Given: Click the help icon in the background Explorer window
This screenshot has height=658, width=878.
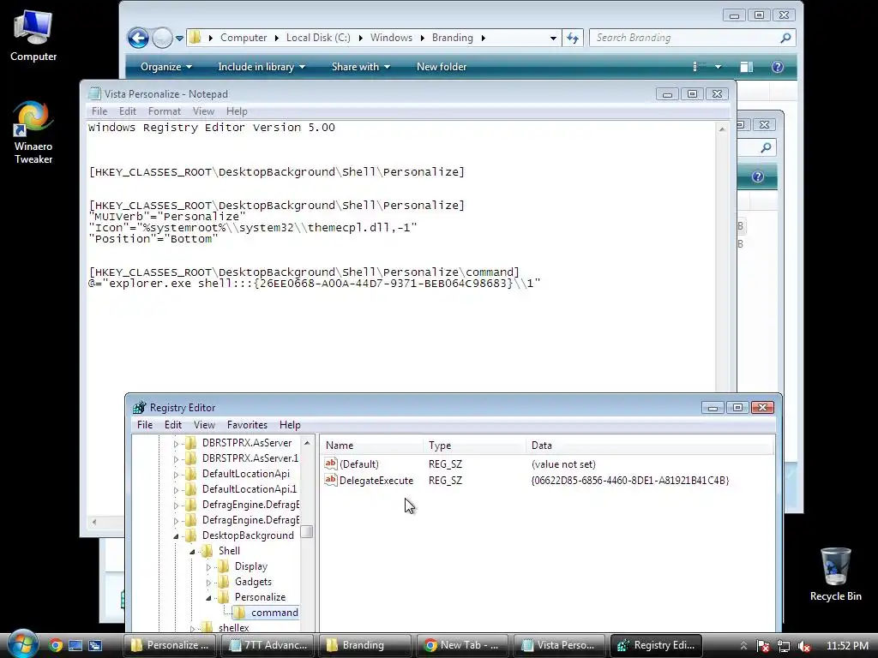Looking at the screenshot, I should (x=758, y=176).
